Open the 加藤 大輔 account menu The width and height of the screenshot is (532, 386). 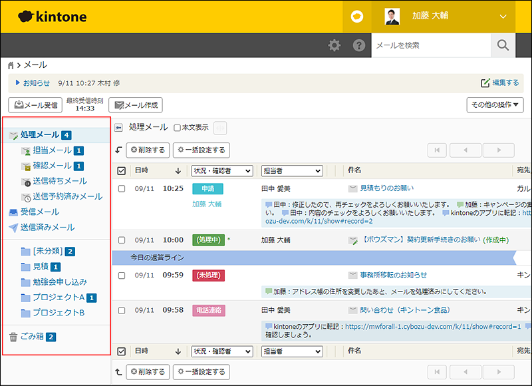[x=452, y=17]
